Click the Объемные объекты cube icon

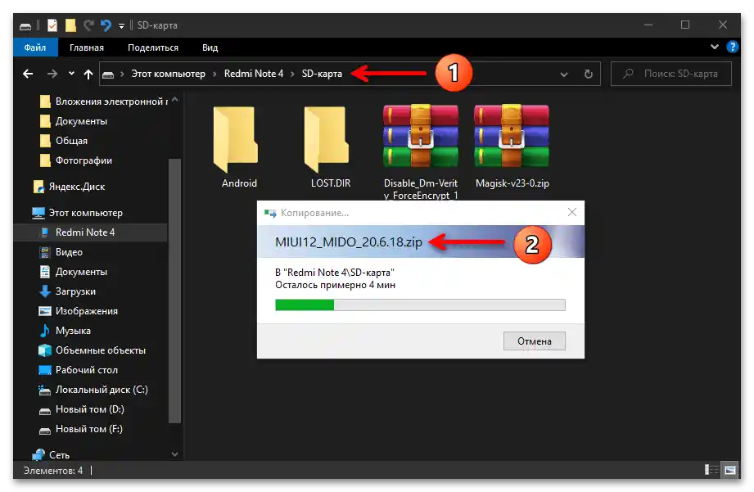coord(45,350)
